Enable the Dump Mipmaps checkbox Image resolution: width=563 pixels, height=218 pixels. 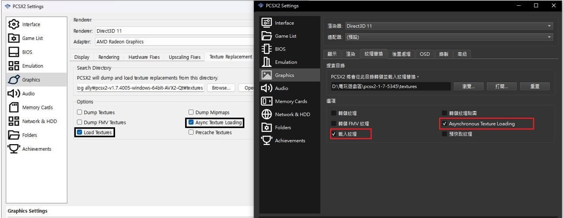pos(191,112)
